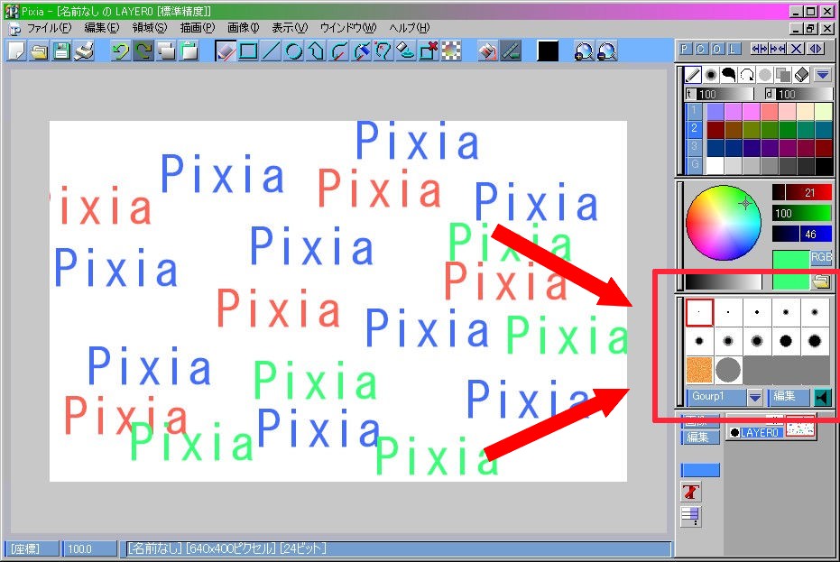Screen dimensions: 840x562
Task: Open the Gourp1 brush group dropdown
Action: [755, 397]
